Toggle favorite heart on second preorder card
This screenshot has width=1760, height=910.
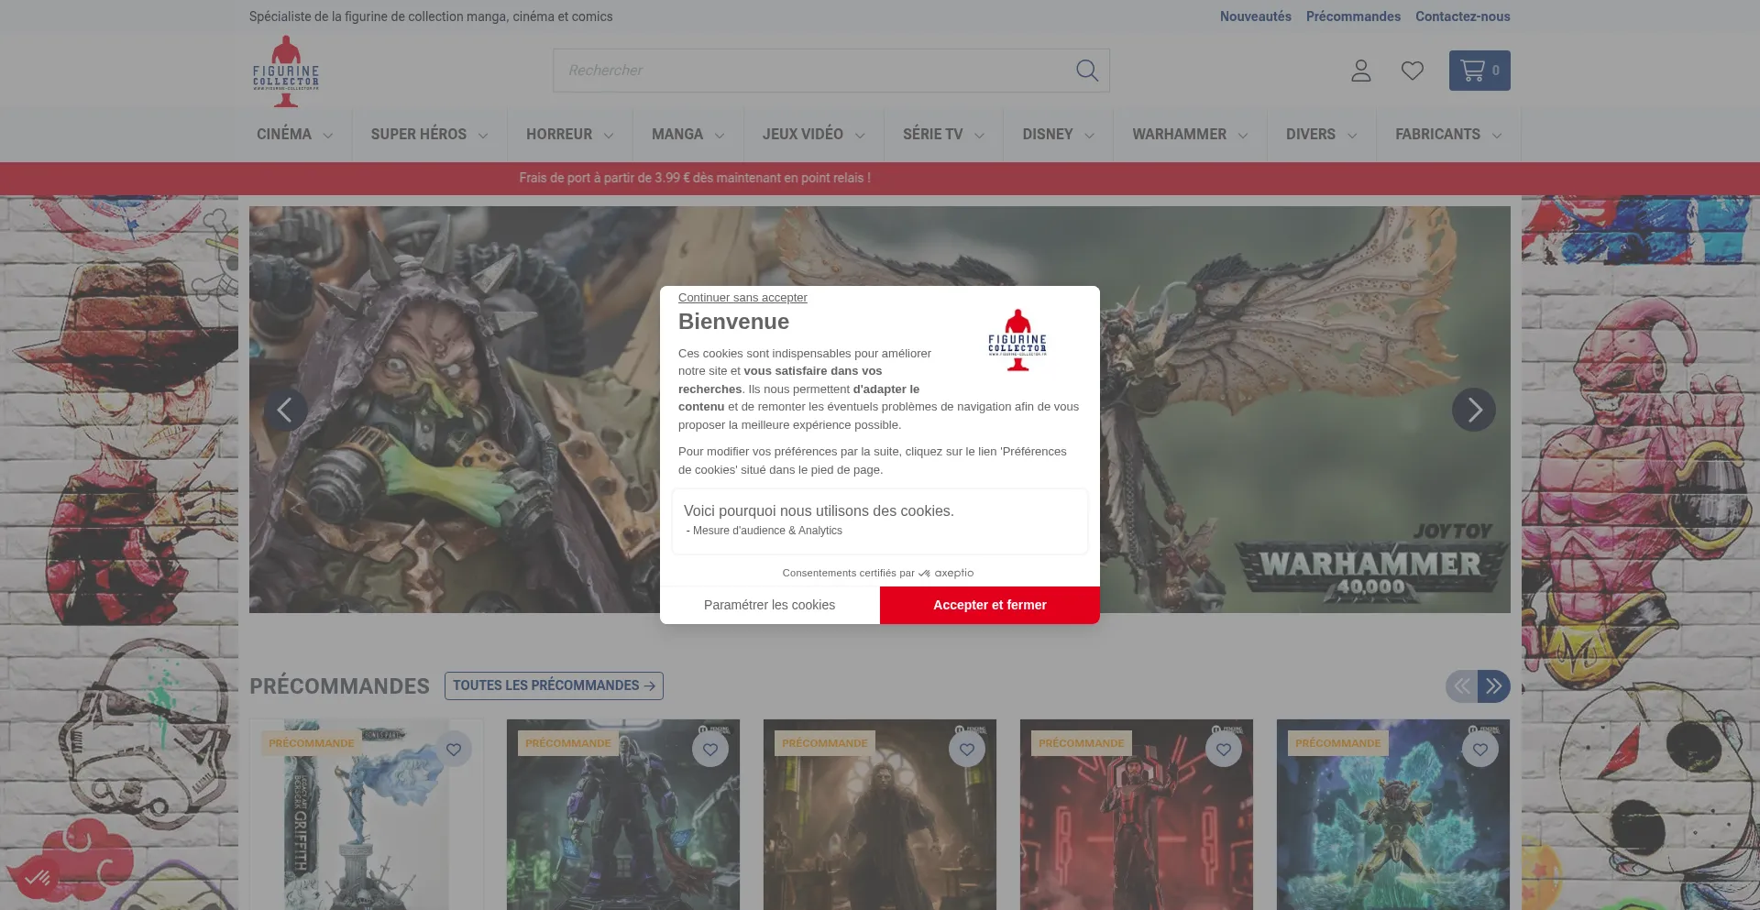pos(710,750)
